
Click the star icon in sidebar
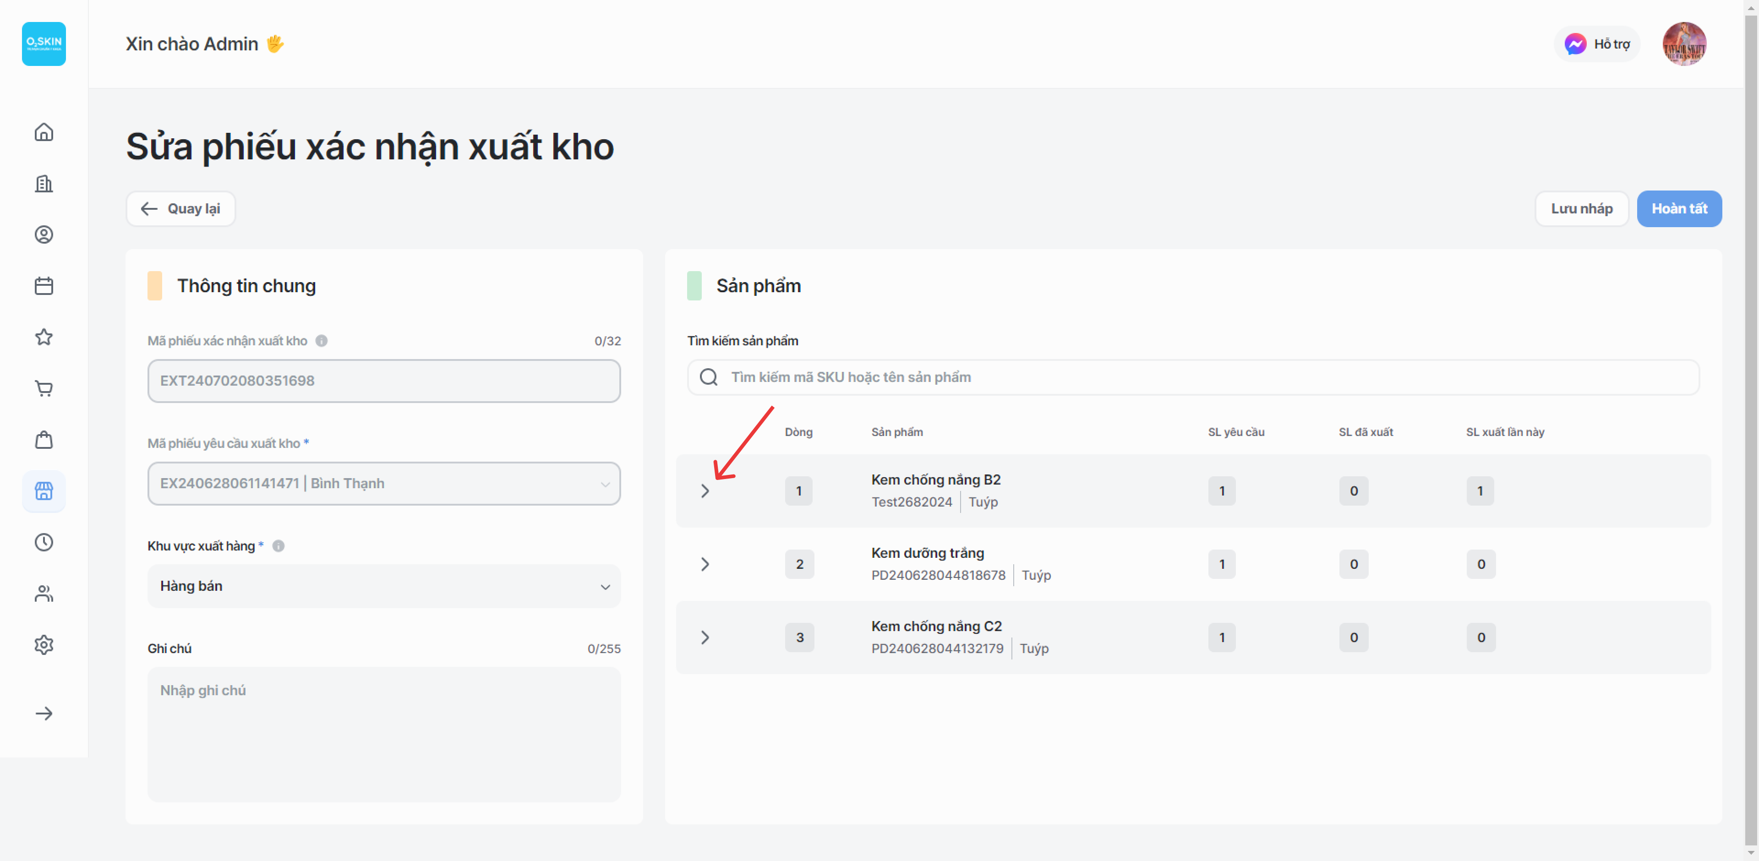44,337
